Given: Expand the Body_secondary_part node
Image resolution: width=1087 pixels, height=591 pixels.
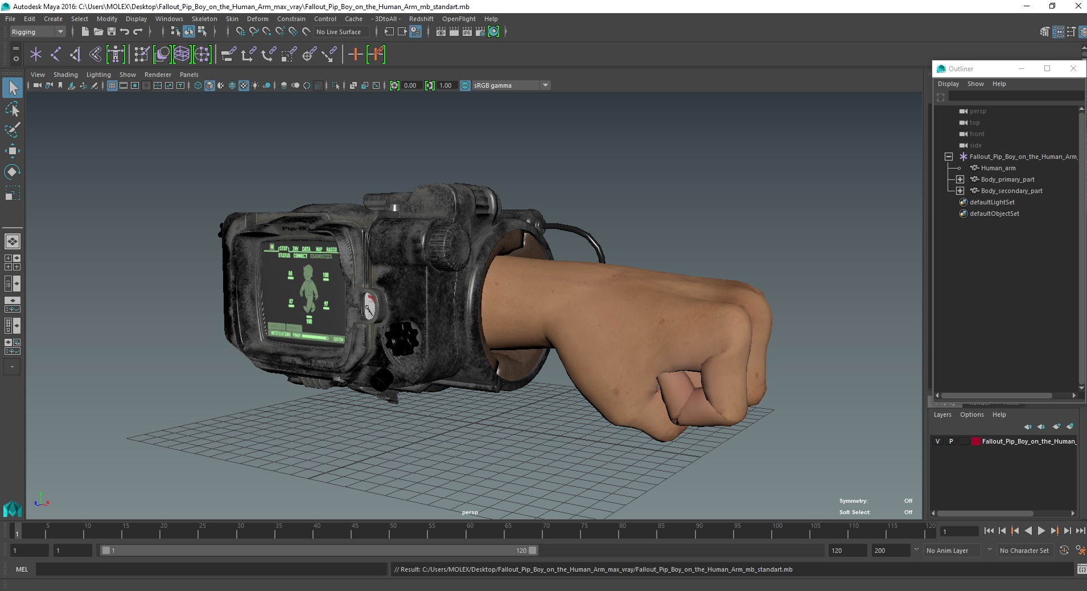Looking at the screenshot, I should pos(960,191).
